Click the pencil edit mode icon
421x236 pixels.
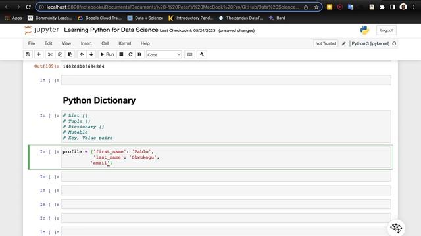pos(343,43)
